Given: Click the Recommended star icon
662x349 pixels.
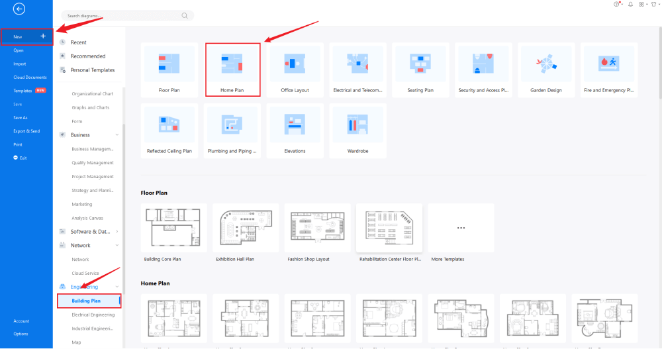Looking at the screenshot, I should pyautogui.click(x=62, y=56).
